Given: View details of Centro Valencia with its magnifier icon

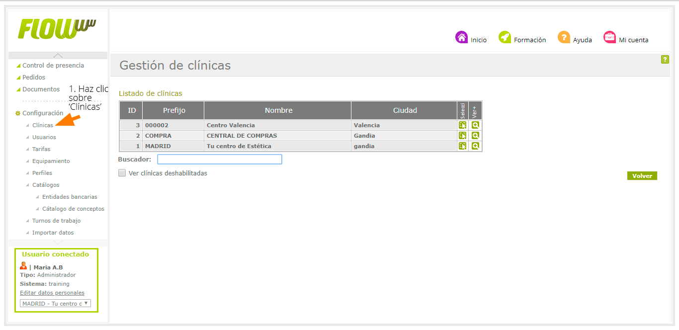Looking at the screenshot, I should pos(475,125).
